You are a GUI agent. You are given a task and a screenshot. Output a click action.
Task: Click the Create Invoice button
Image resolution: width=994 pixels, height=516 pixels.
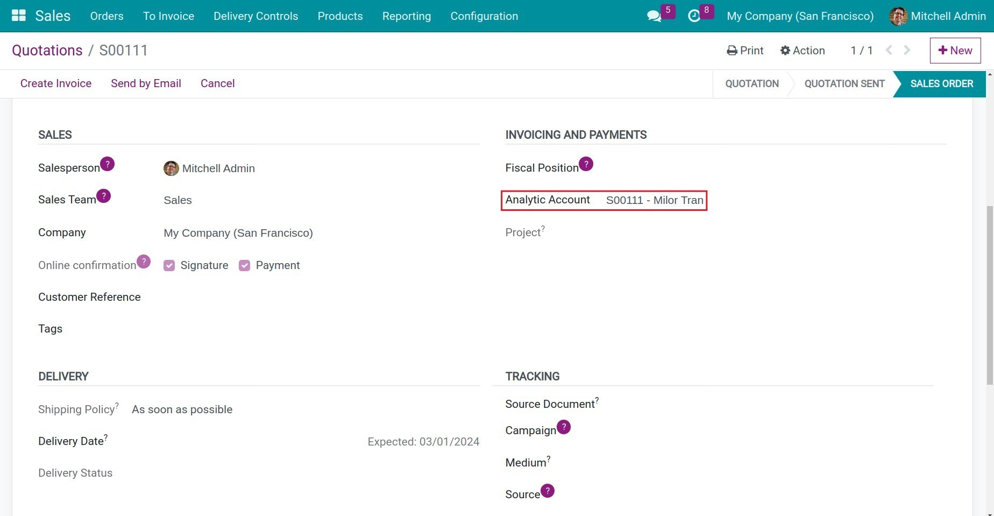55,83
